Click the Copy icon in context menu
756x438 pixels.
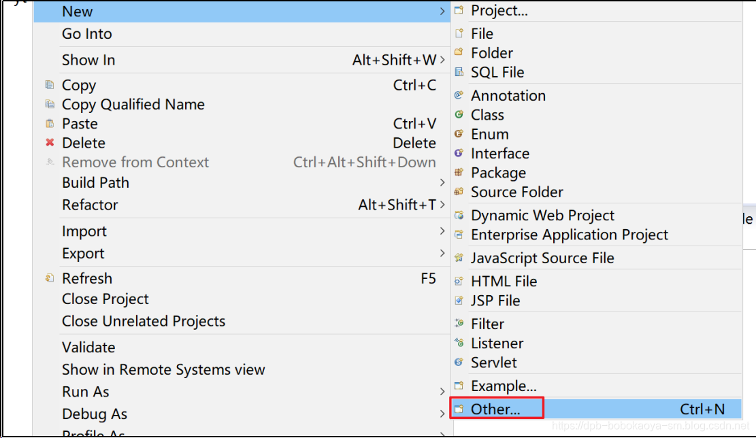[50, 85]
